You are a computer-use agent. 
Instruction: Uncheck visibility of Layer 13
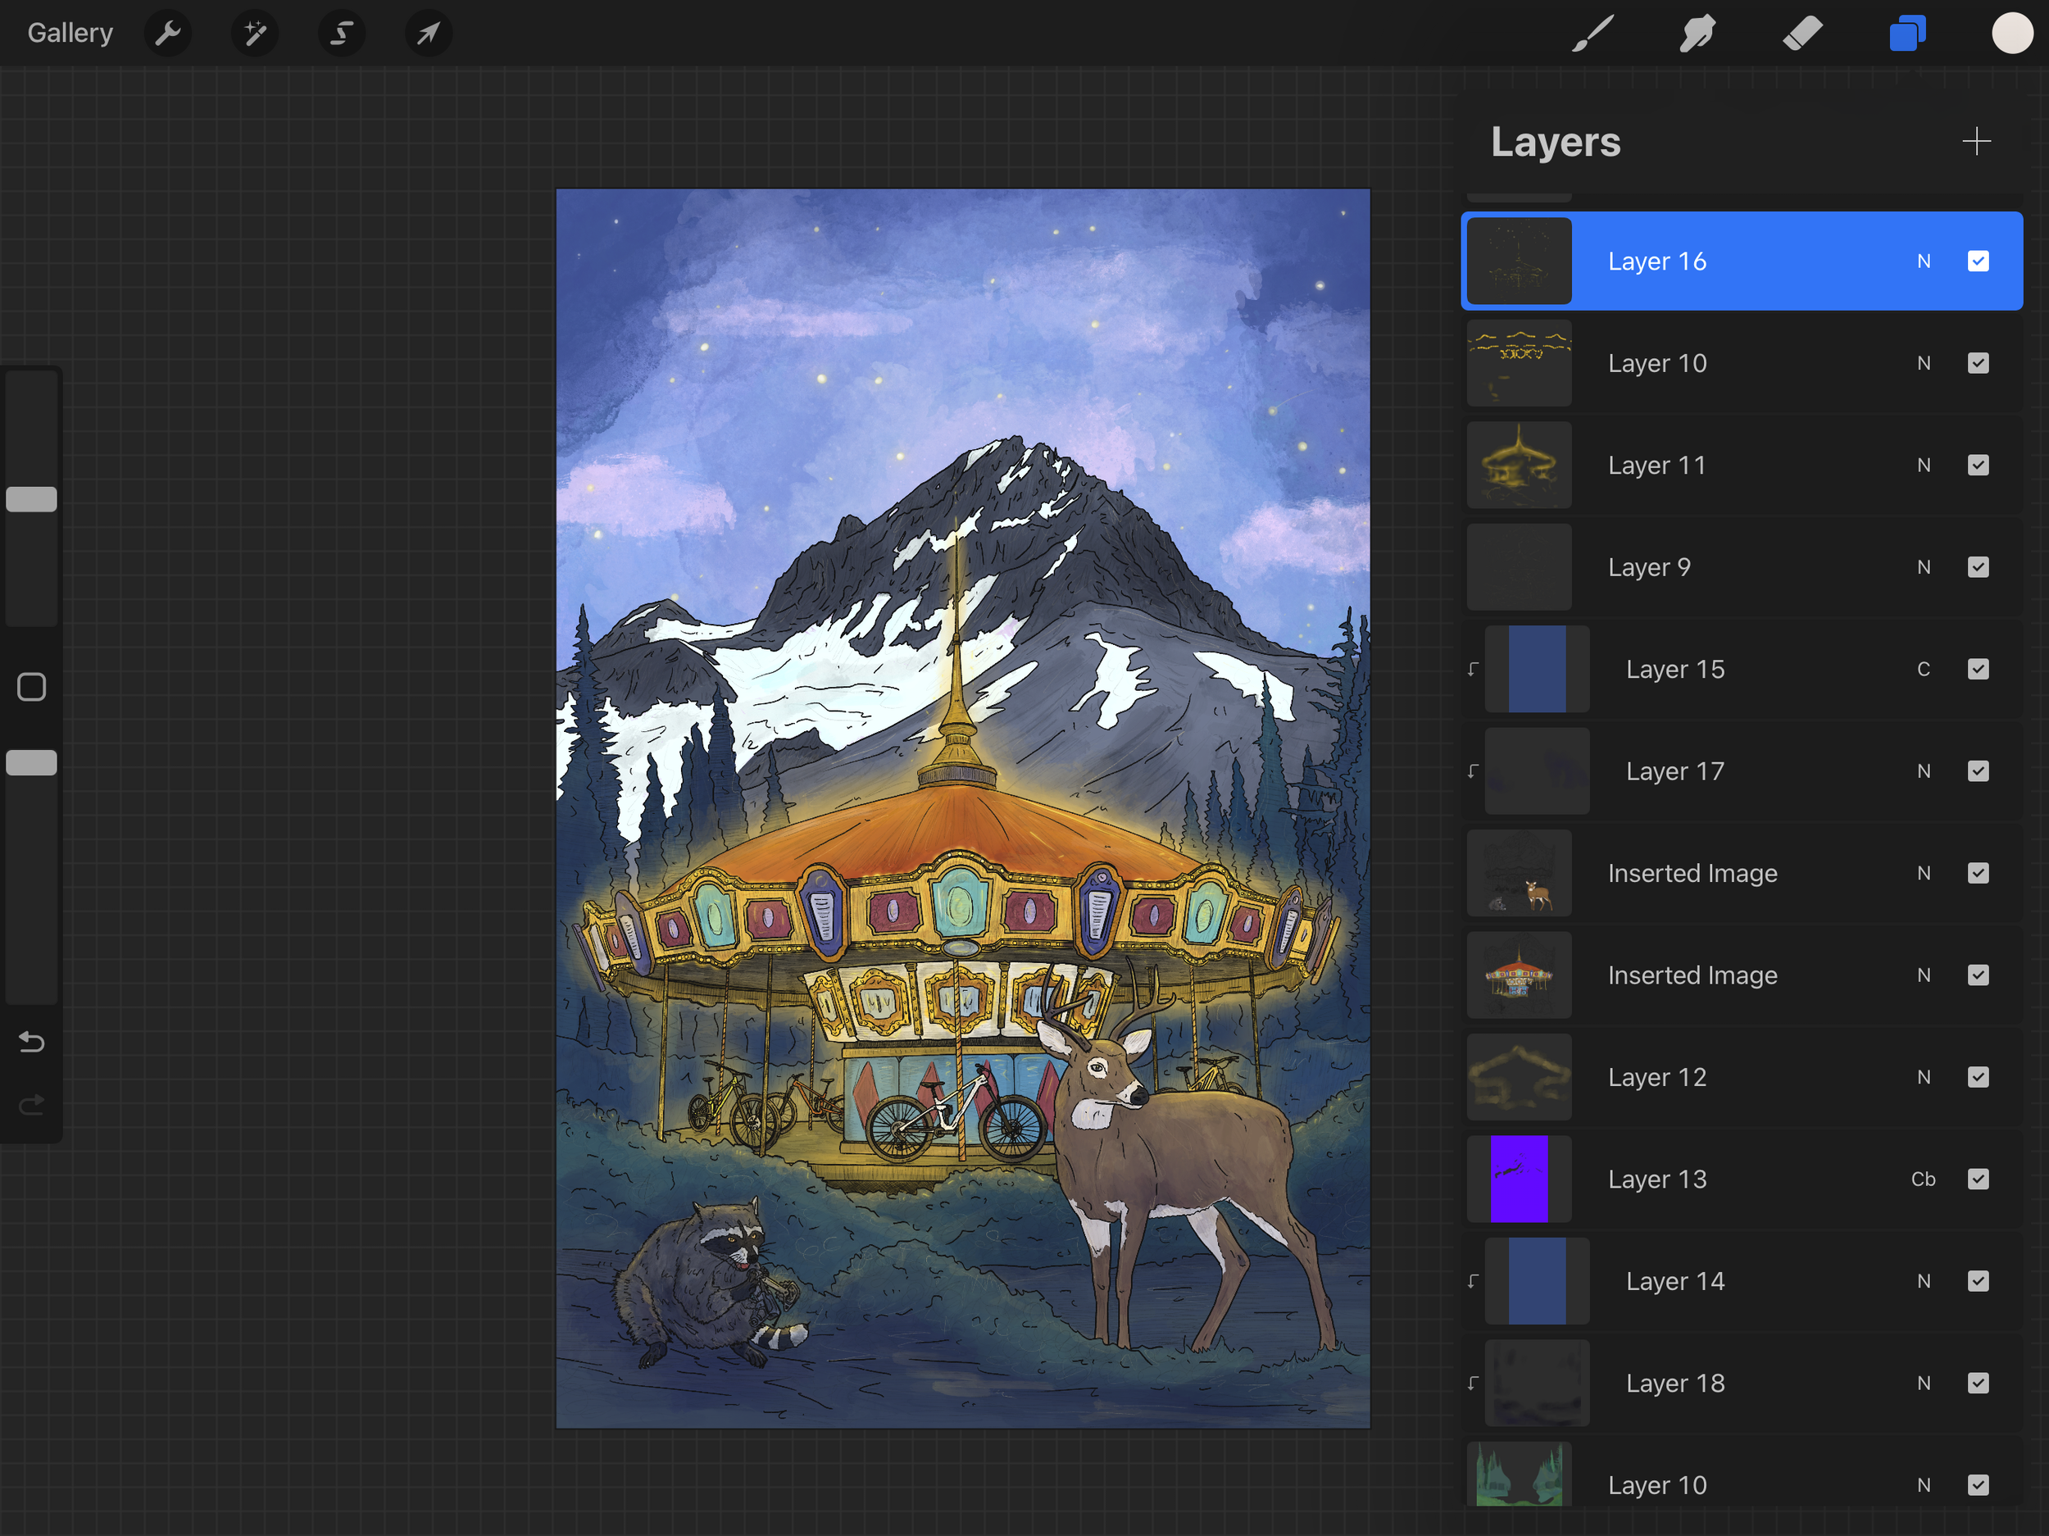point(1978,1179)
